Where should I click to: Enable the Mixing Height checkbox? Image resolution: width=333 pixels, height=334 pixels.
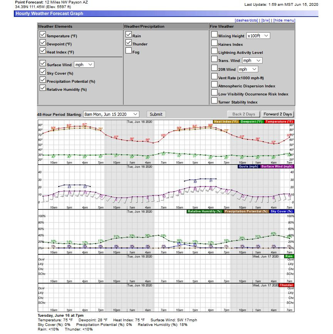point(214,34)
